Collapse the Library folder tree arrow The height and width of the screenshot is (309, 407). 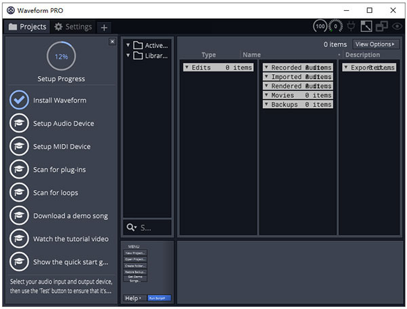pos(128,55)
